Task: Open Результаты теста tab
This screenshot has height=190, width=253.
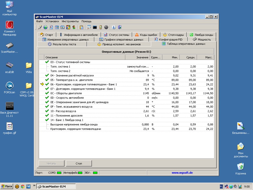Action: click(62, 44)
